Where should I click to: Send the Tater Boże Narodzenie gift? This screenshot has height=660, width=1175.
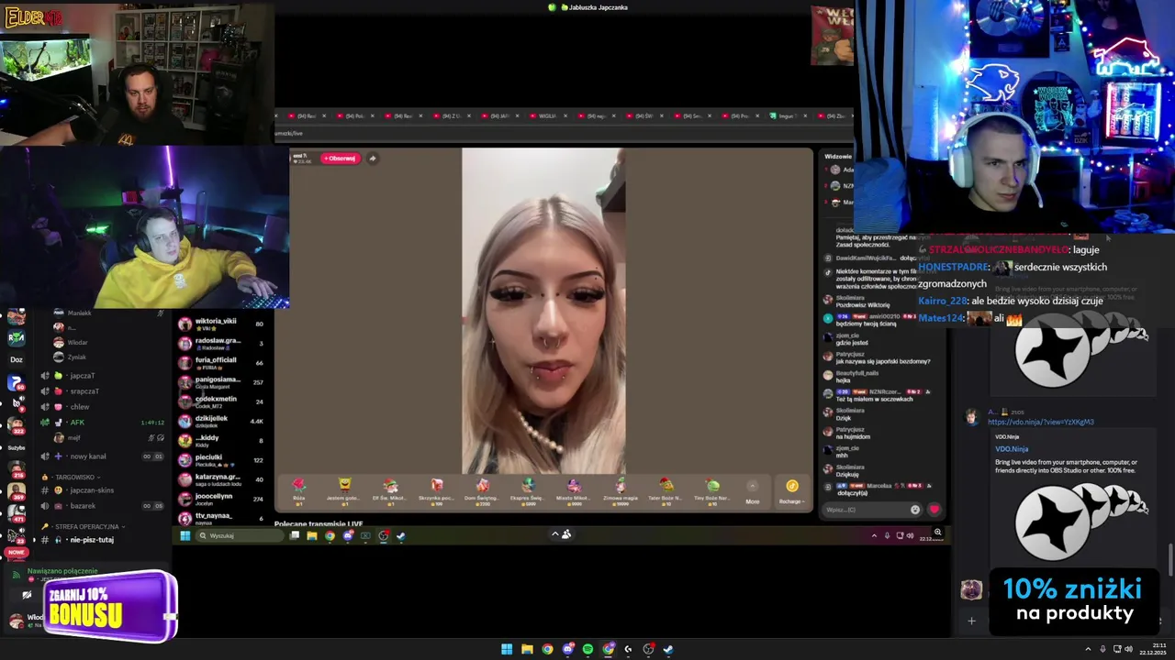click(666, 490)
